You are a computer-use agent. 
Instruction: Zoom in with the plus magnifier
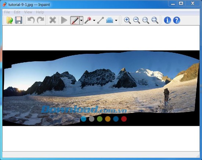coord(127,20)
